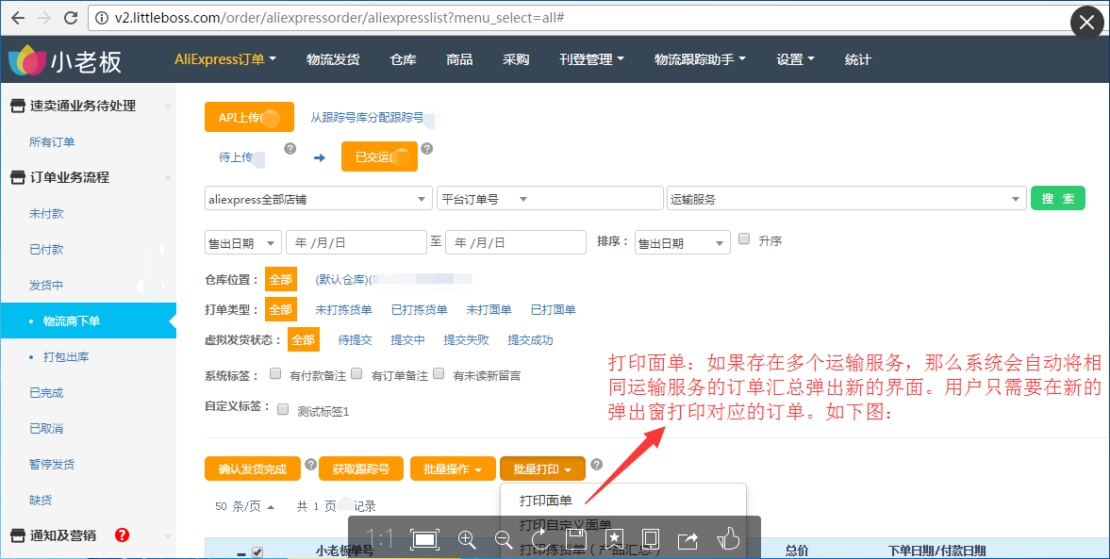Check the 有付款备注 checkbox
Screen dimensions: 1110x559
tap(275, 373)
